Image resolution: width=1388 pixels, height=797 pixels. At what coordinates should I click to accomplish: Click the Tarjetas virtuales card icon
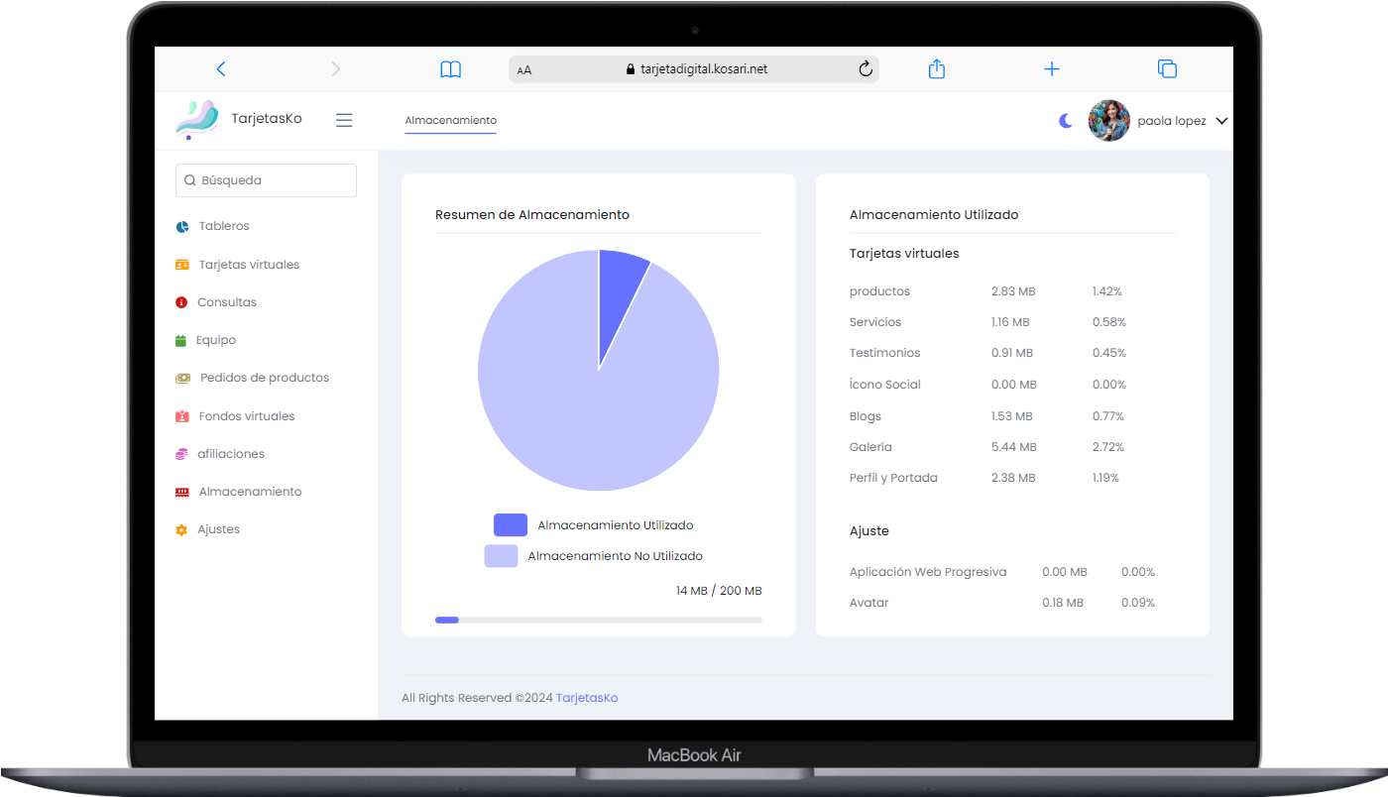[x=181, y=265]
